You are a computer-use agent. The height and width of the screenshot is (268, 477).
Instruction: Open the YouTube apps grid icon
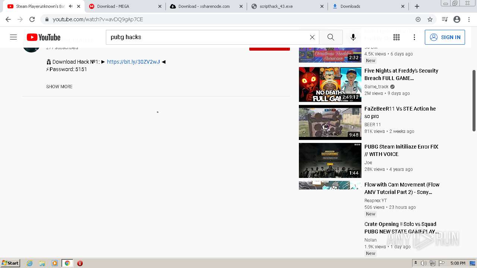[397, 37]
